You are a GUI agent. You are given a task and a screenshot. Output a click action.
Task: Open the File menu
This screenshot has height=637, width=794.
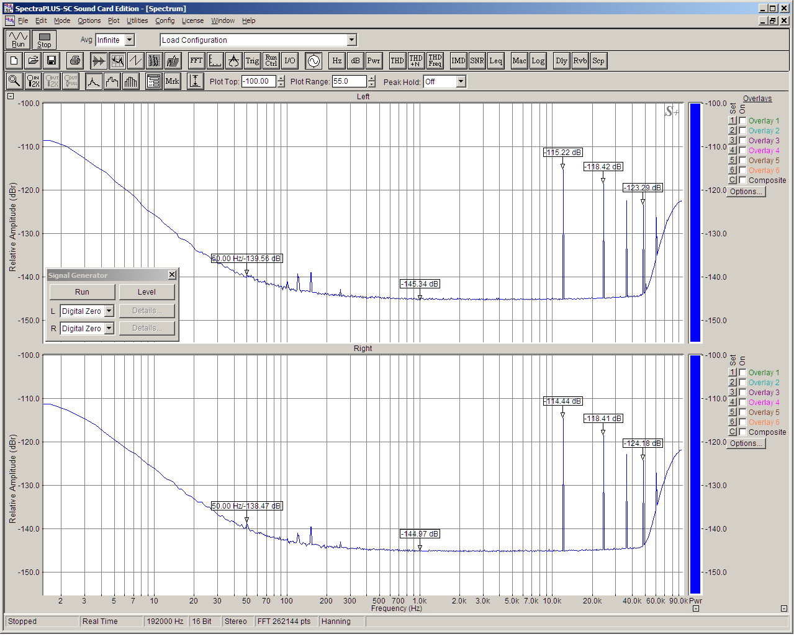(23, 20)
